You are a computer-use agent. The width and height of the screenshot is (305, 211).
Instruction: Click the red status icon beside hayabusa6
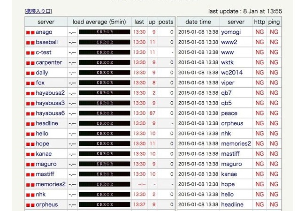(30, 113)
